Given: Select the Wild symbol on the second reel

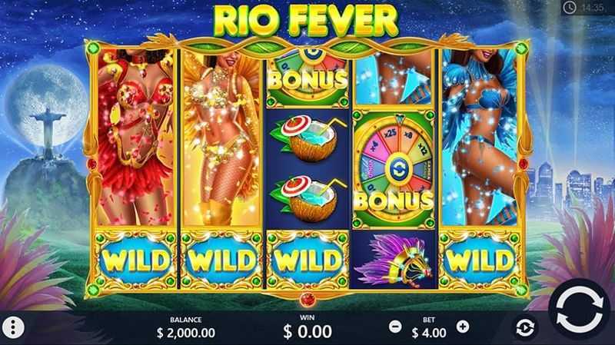Looking at the screenshot, I should coord(221,260).
